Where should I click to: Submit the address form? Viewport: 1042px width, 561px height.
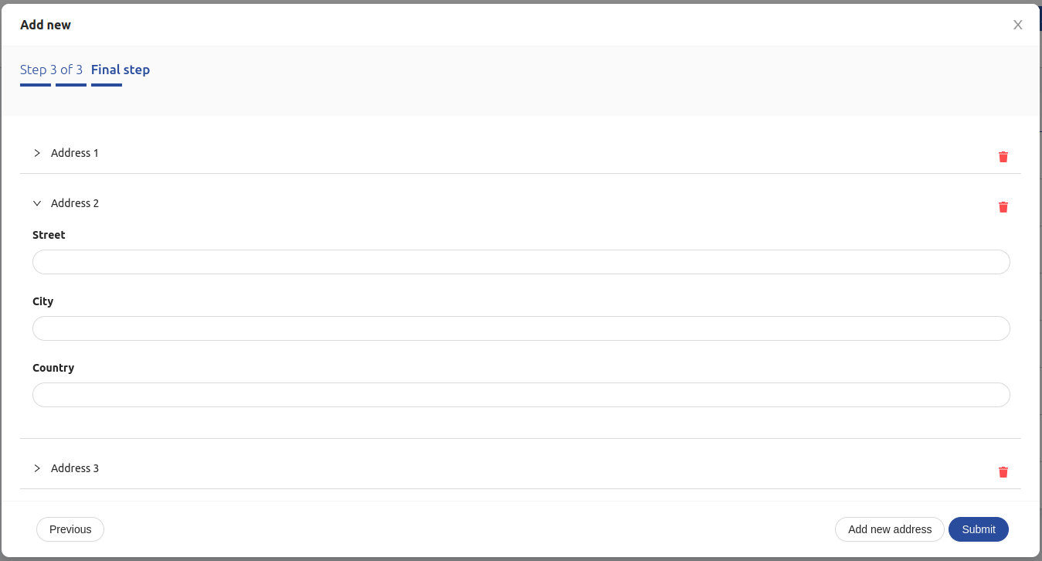tap(979, 529)
